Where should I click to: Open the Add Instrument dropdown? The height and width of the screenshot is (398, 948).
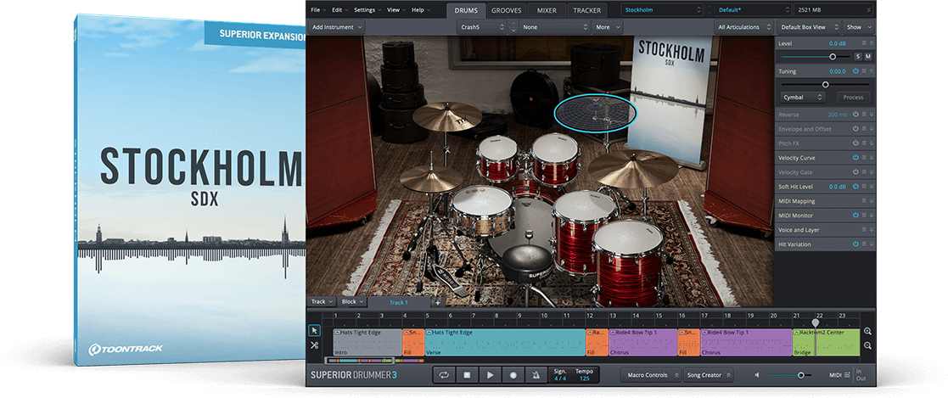pyautogui.click(x=337, y=27)
